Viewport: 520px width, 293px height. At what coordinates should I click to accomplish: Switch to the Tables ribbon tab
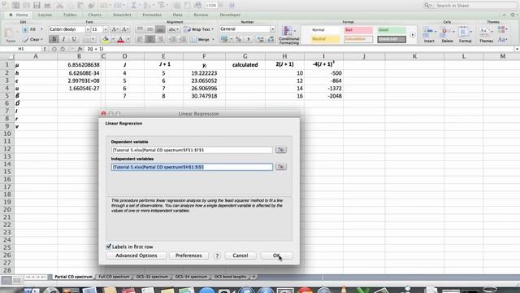coord(70,15)
